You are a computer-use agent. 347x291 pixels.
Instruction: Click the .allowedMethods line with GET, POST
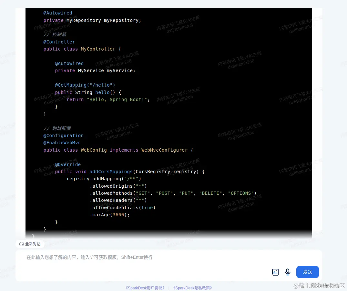click(x=173, y=193)
